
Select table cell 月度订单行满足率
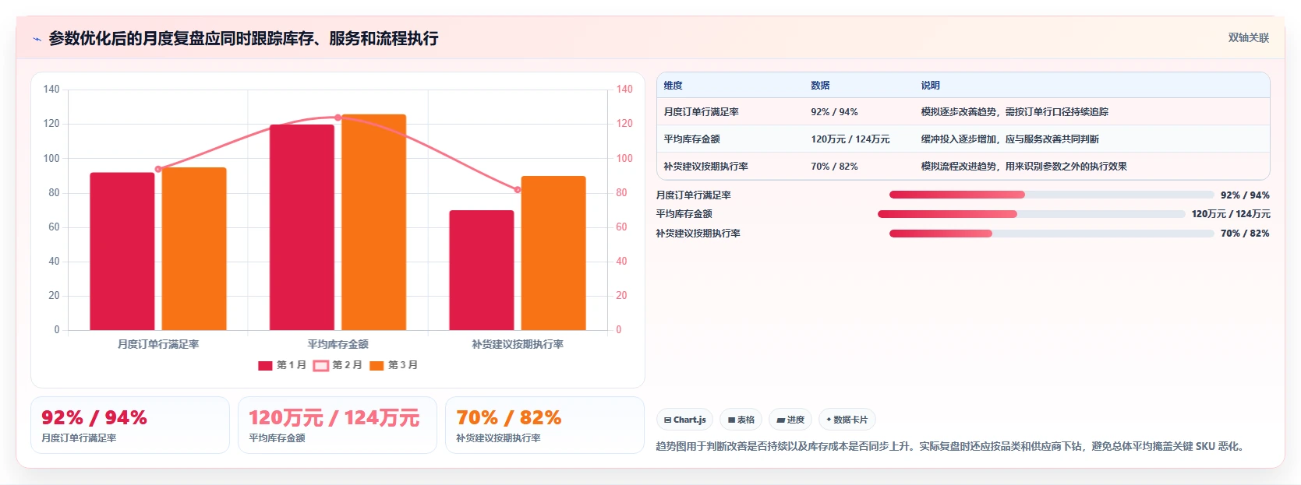point(702,112)
